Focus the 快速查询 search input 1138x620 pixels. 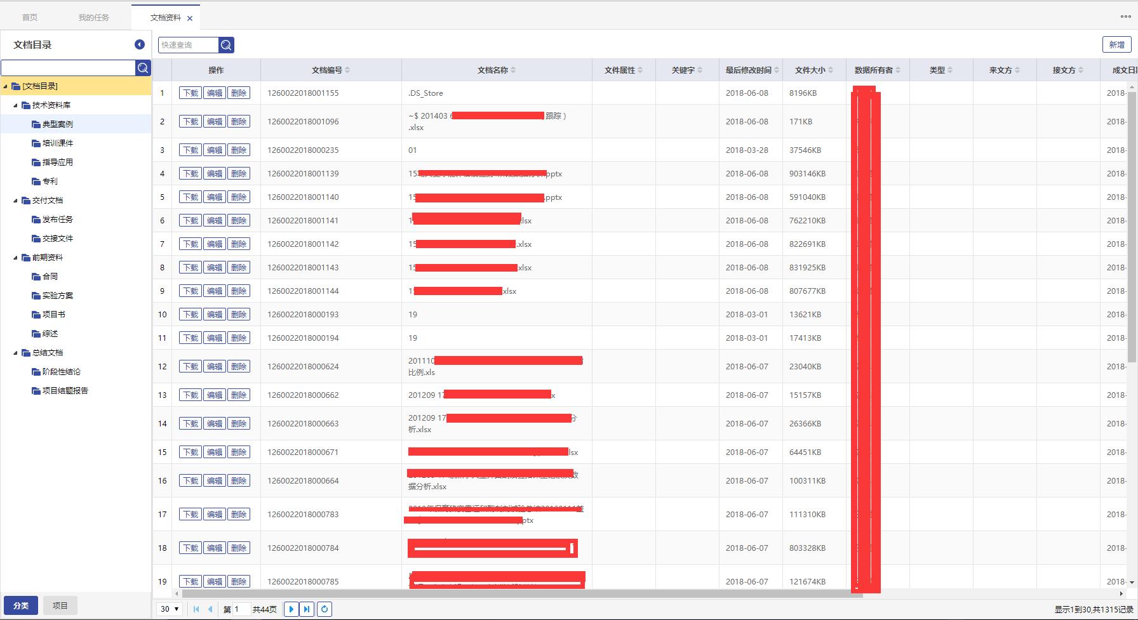point(189,45)
